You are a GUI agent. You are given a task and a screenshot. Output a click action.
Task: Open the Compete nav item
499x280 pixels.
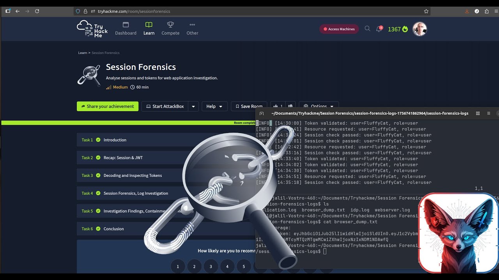tap(170, 29)
